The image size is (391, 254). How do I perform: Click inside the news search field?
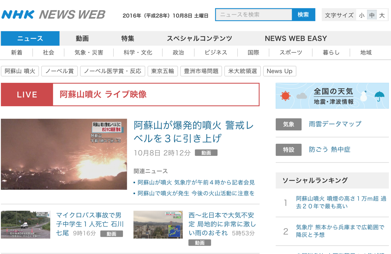click(x=255, y=15)
